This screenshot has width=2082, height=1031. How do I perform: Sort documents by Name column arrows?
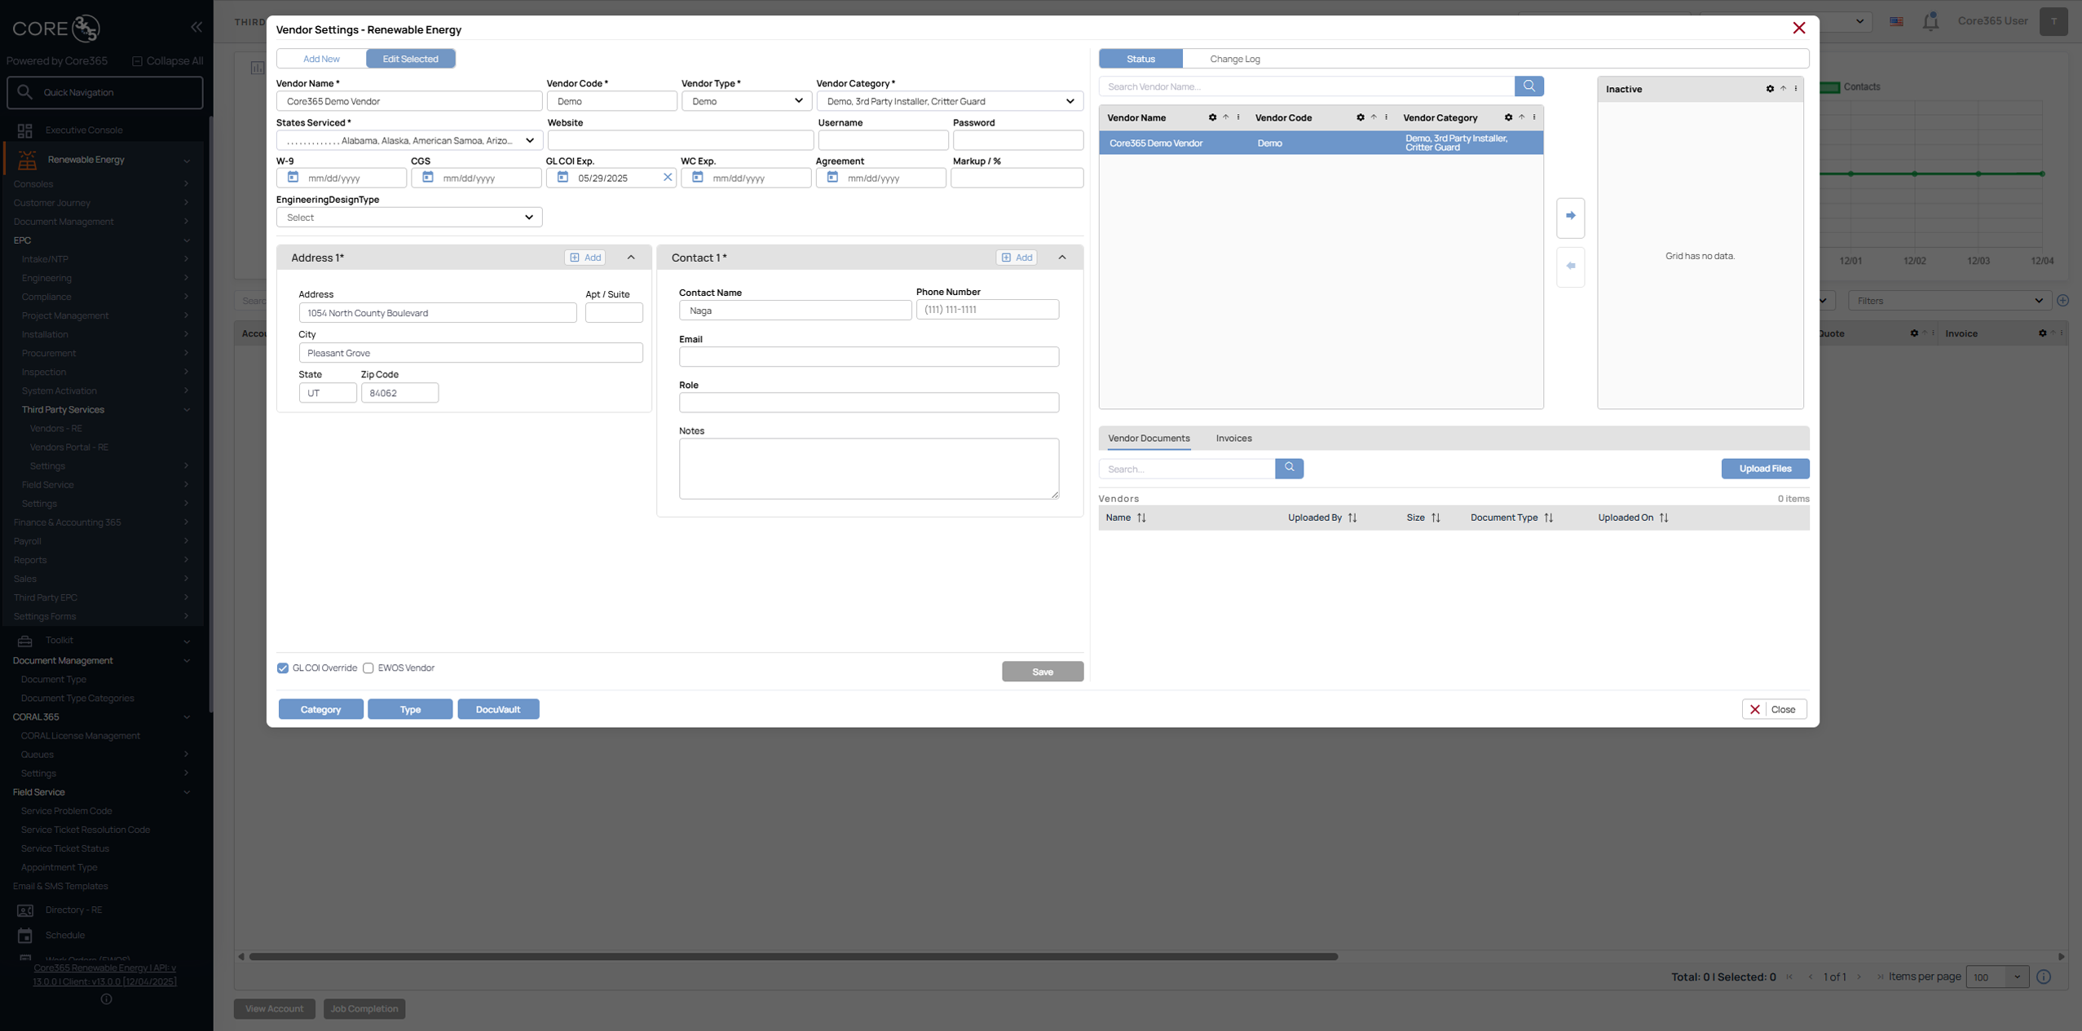click(x=1141, y=518)
